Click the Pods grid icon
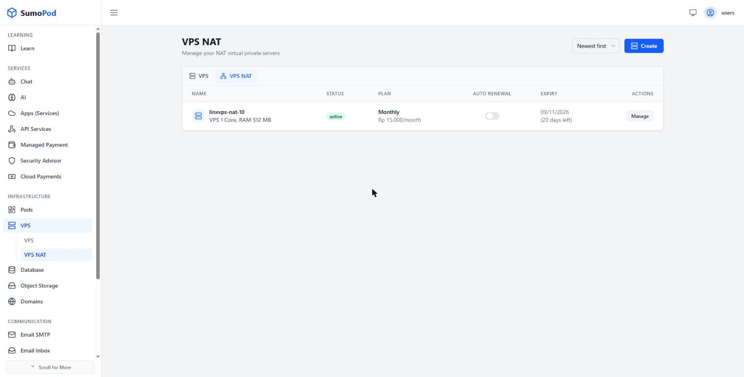Viewport: 744px width, 377px height. coord(12,210)
